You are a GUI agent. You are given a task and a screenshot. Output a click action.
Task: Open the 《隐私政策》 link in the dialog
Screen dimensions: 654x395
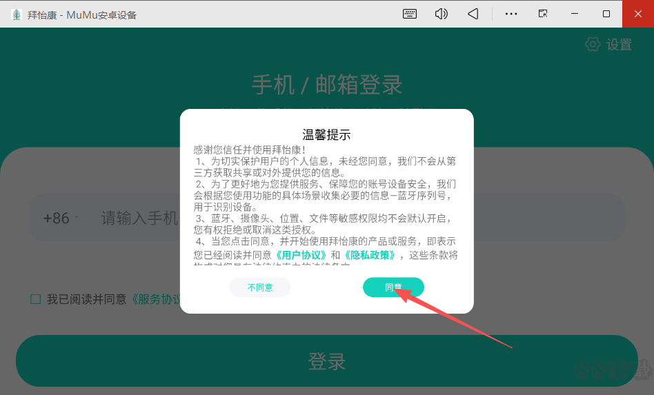[x=370, y=255]
